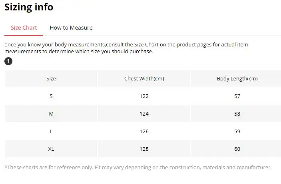Screen dimensions: 281x184
Task: Click chest width value 126
Action: [x=144, y=131]
